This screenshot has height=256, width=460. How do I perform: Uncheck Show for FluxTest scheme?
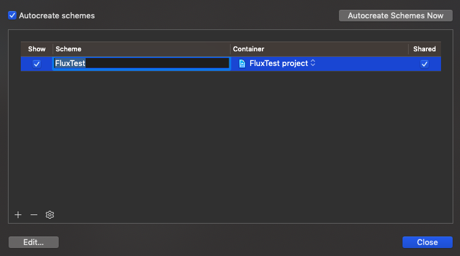click(37, 64)
